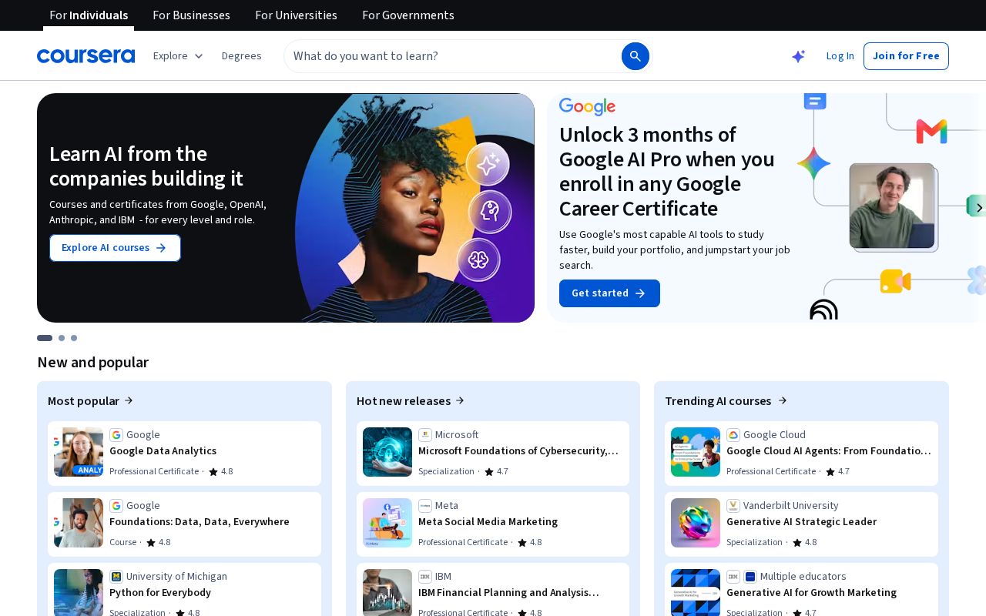Select the third carousel dot indicator
The width and height of the screenshot is (986, 616).
click(x=74, y=338)
